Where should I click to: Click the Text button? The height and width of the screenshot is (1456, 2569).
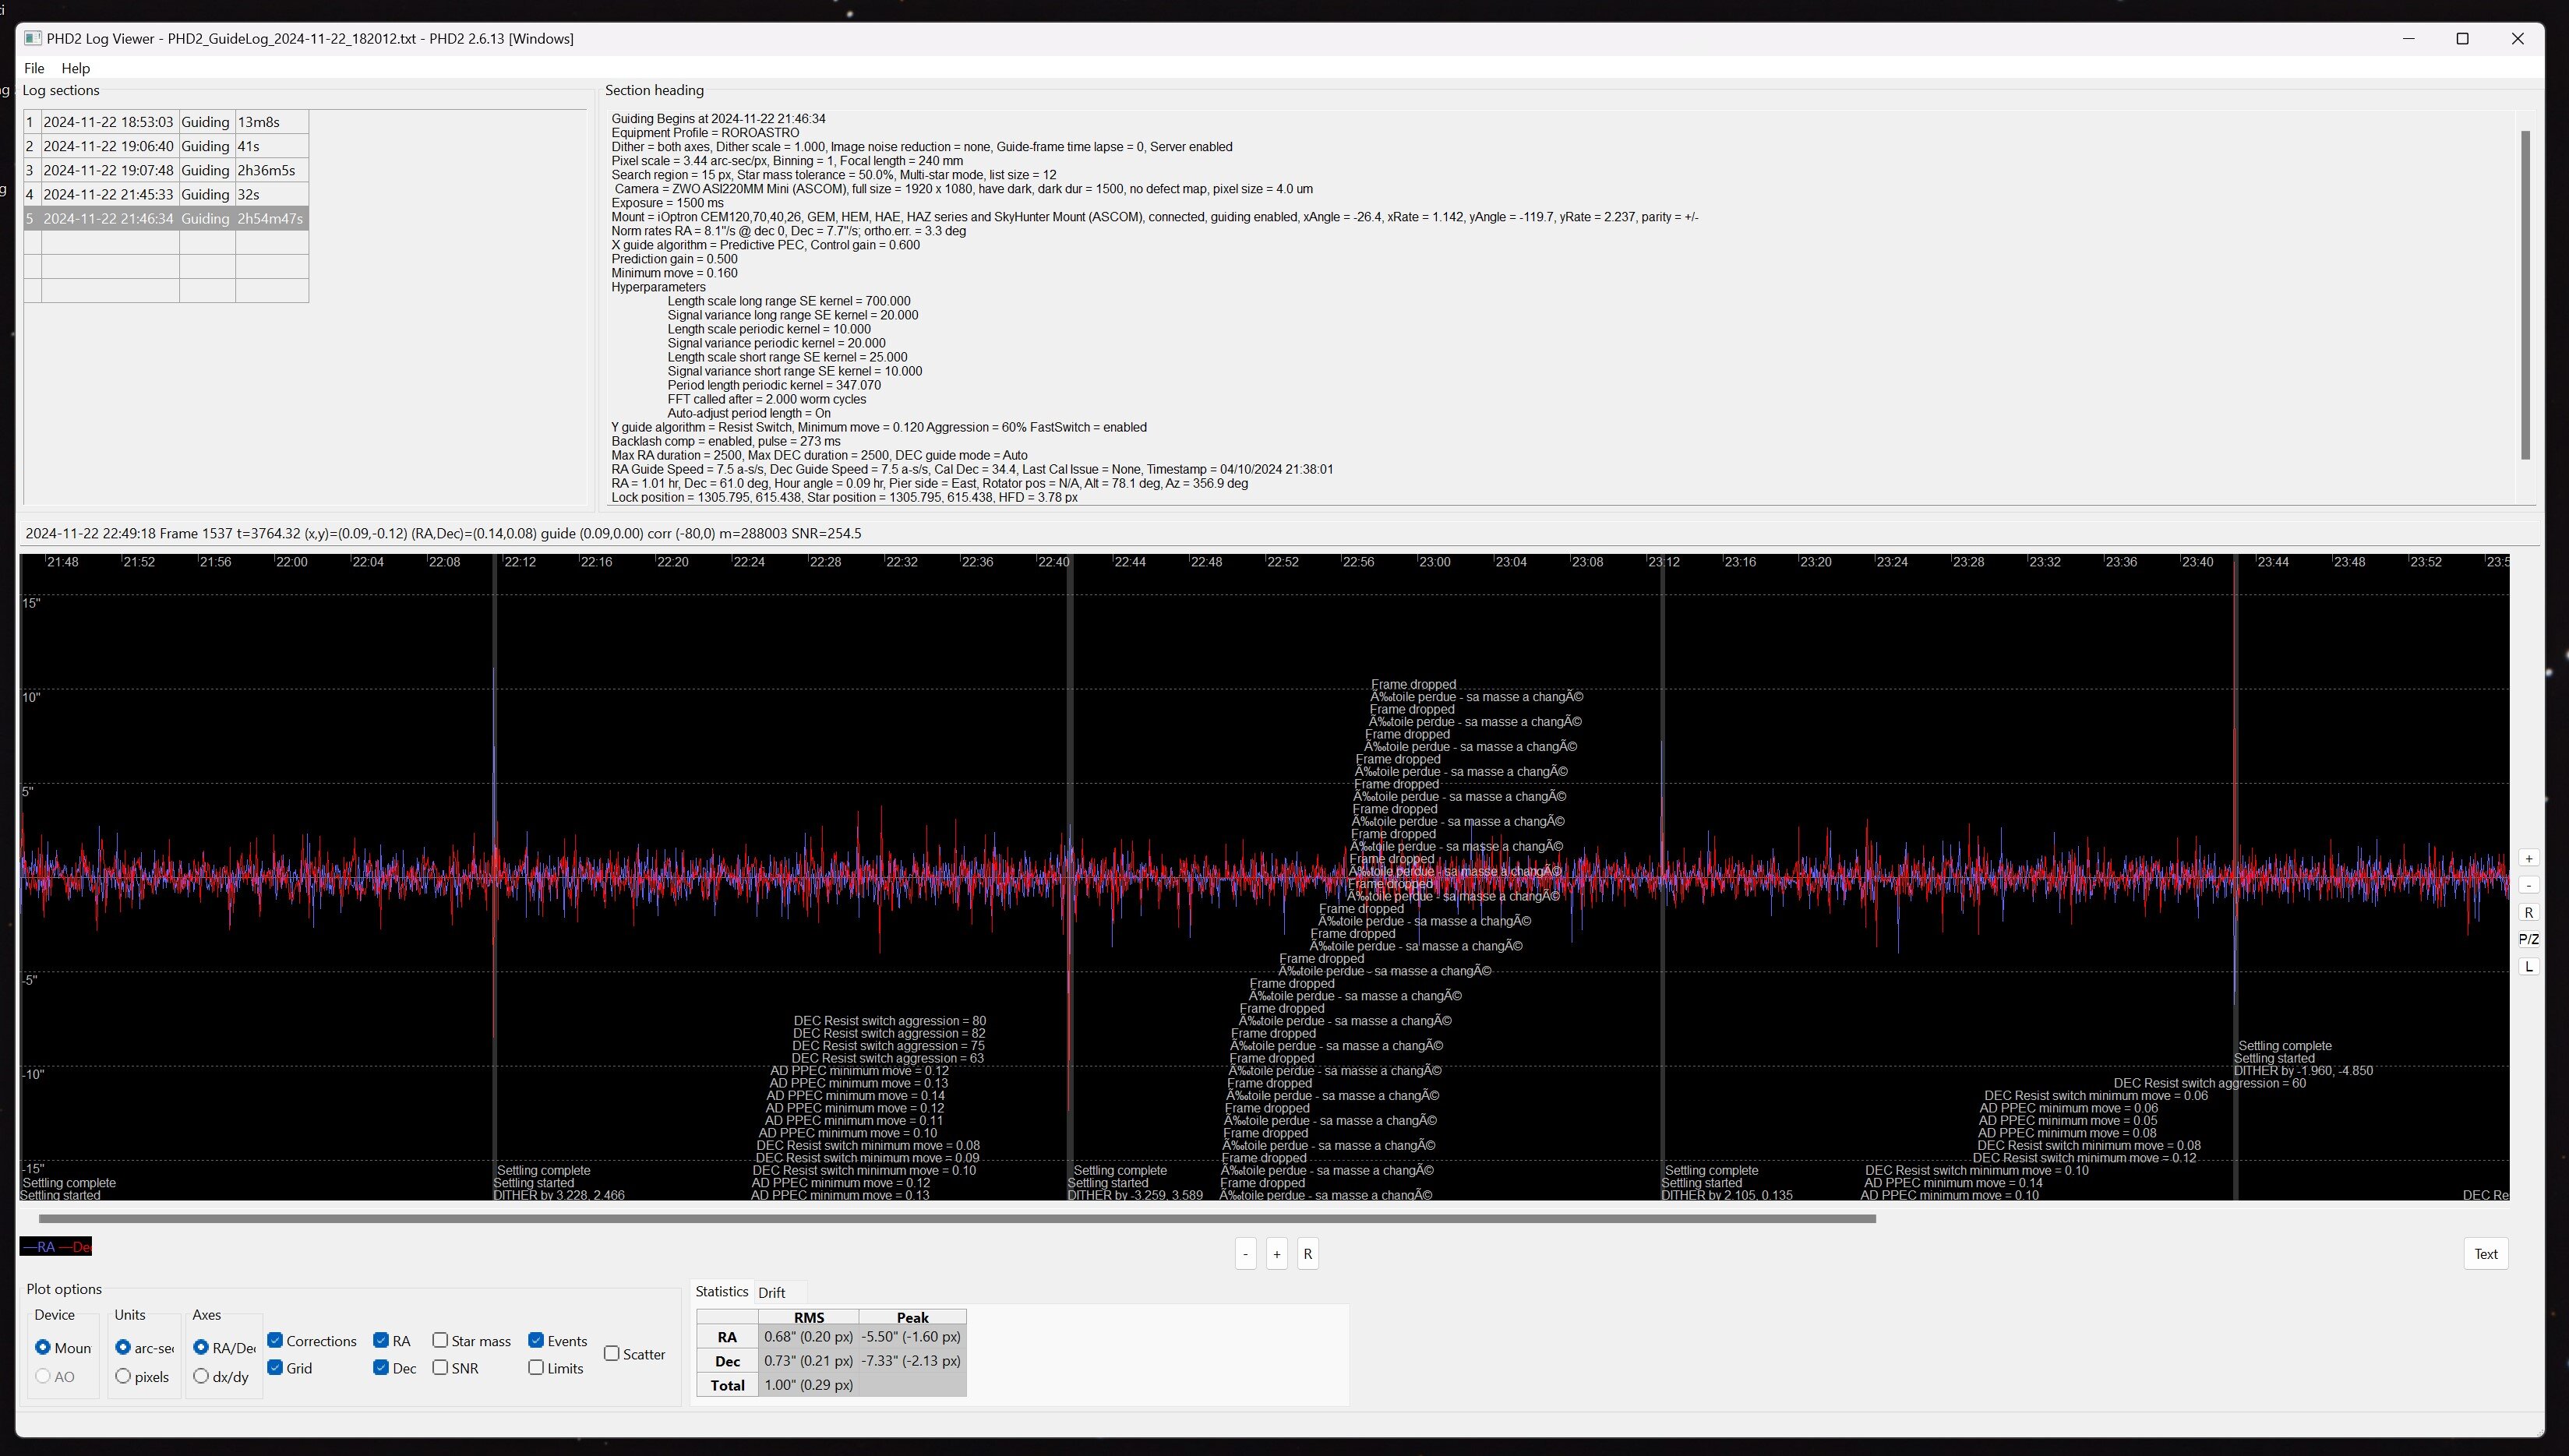(x=2485, y=1254)
